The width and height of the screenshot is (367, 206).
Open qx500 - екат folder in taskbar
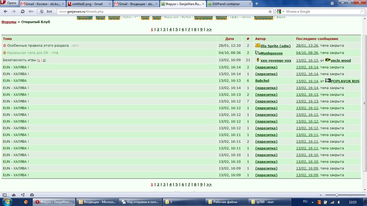pyautogui.click(x=270, y=202)
